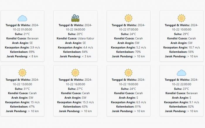This screenshot has width=205, height=128.
Task: Click 'Tanggal & Waktu' on the 16:00:00 card
Action: (71, 80)
